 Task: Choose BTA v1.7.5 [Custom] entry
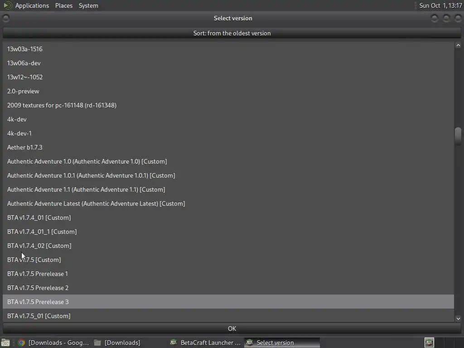pos(228,260)
